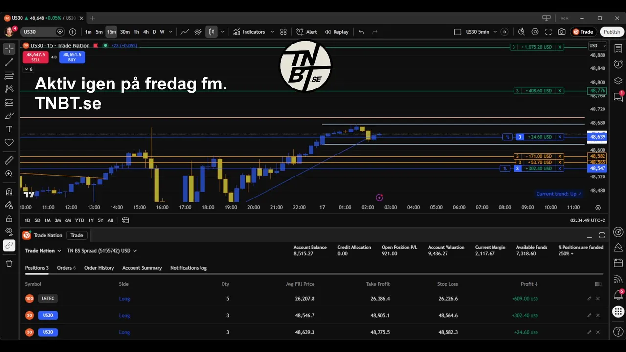The width and height of the screenshot is (626, 352).
Task: Set chart range to 1D
Action: click(x=27, y=220)
